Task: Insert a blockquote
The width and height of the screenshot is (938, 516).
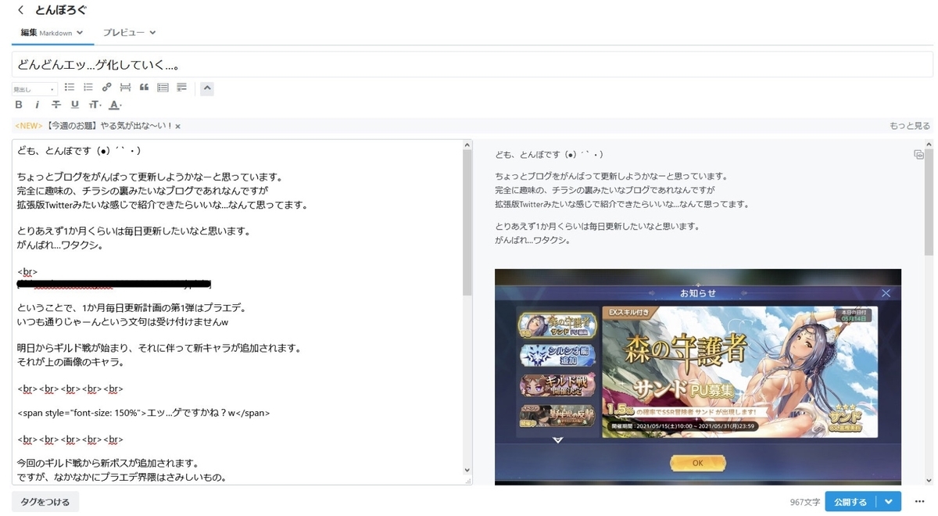Action: pos(144,88)
